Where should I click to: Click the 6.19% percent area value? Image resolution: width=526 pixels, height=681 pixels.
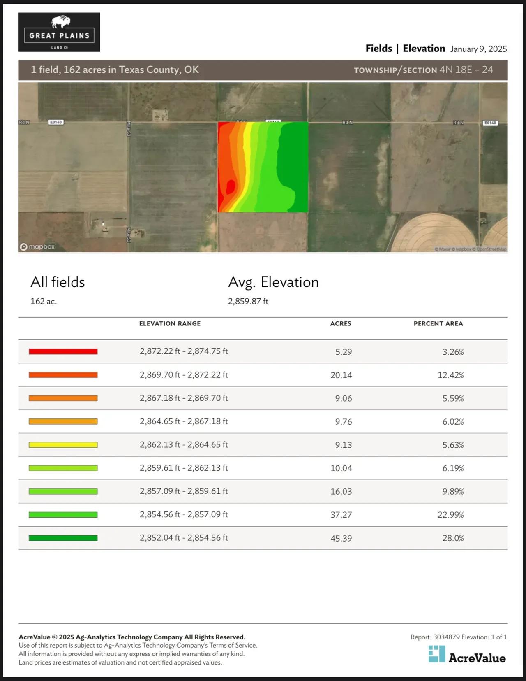coord(453,468)
